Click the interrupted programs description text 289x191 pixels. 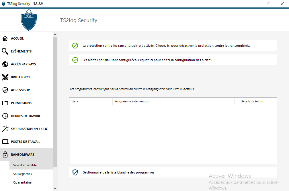coord(132,89)
